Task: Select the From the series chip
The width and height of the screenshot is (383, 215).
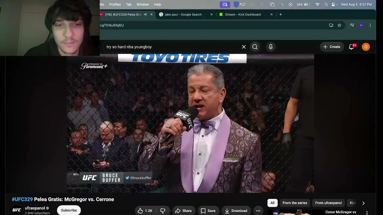Action: point(295,203)
